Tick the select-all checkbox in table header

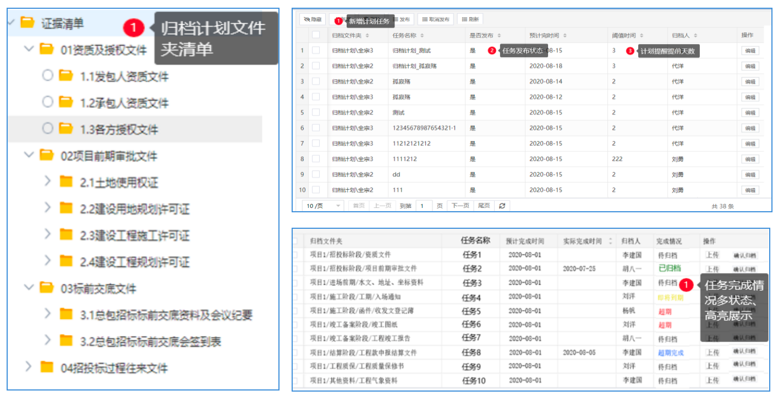point(316,35)
